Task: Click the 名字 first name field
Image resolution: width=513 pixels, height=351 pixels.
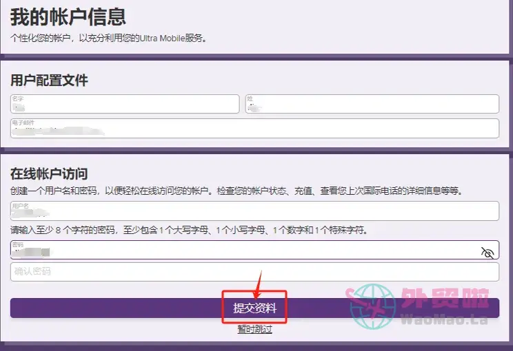Action: (125, 104)
